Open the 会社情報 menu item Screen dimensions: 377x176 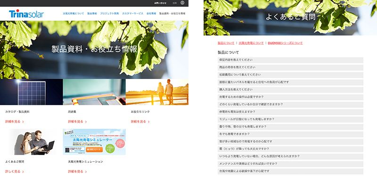(151, 14)
